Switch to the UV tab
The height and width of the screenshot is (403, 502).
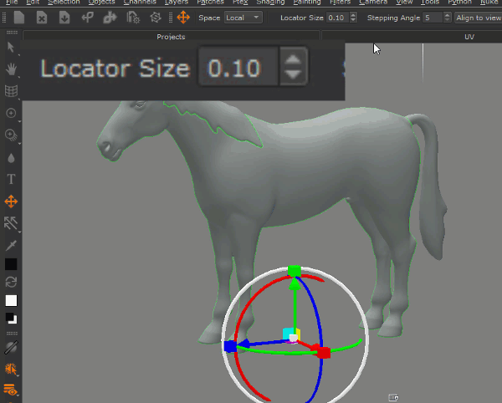pos(469,37)
